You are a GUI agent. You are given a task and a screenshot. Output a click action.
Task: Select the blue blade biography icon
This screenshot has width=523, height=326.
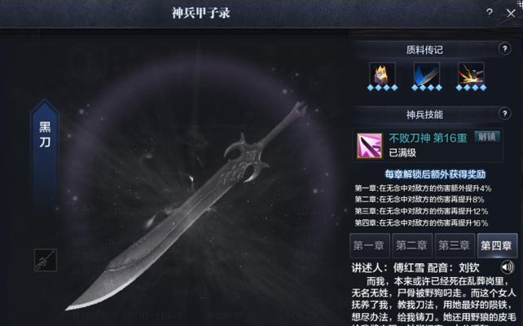[x=427, y=74]
